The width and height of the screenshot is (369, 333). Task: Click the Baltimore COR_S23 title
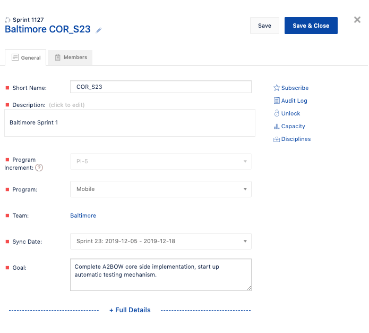(48, 29)
